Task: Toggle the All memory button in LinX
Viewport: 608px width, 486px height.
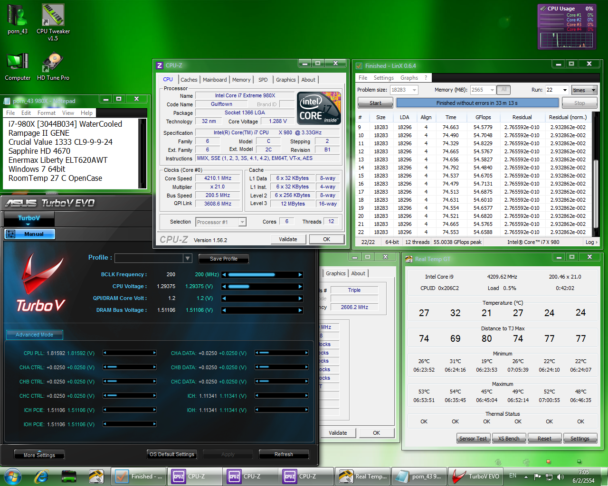Action: (503, 90)
